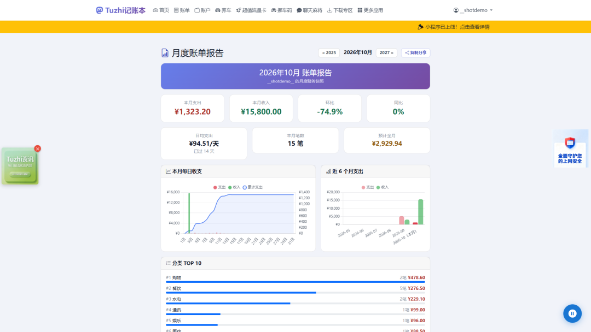Click the 水电 progress bar
This screenshot has height=332, width=591.
[296, 304]
